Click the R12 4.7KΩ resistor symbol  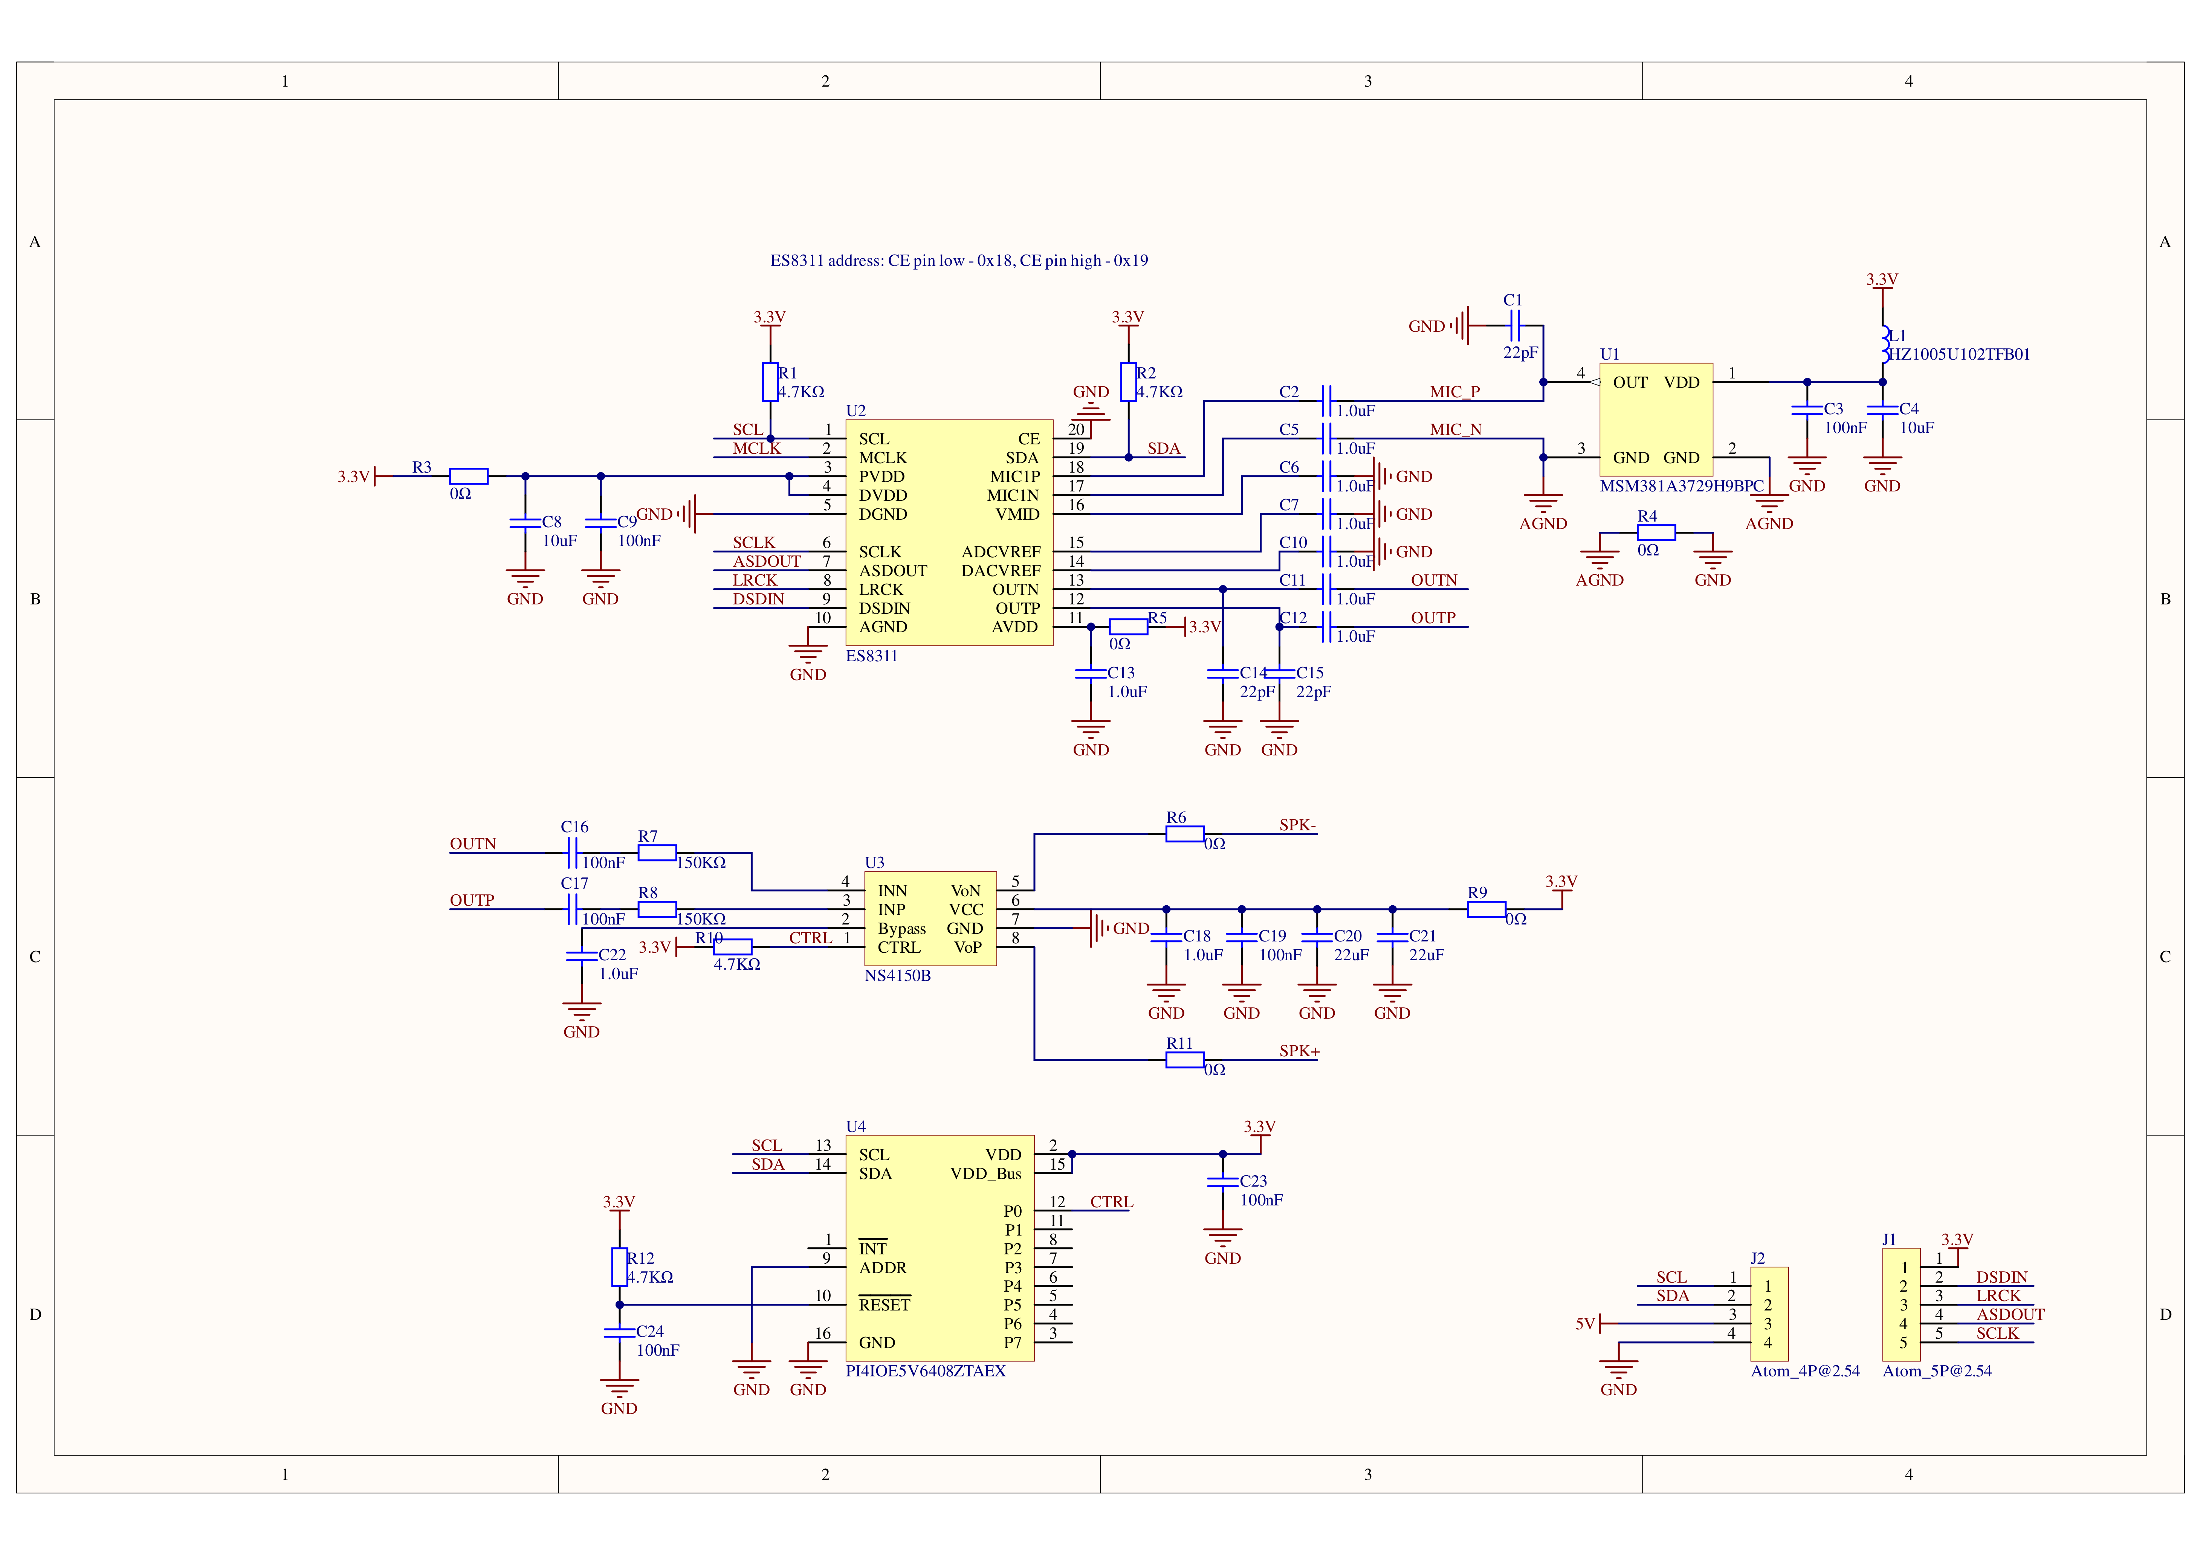(619, 1266)
